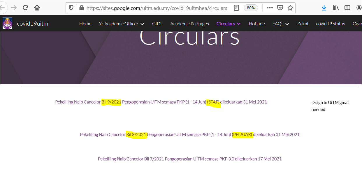The height and width of the screenshot is (175, 362).
Task: Open Bil 7/2021 PKP 3.0 circular link
Action: point(190,159)
